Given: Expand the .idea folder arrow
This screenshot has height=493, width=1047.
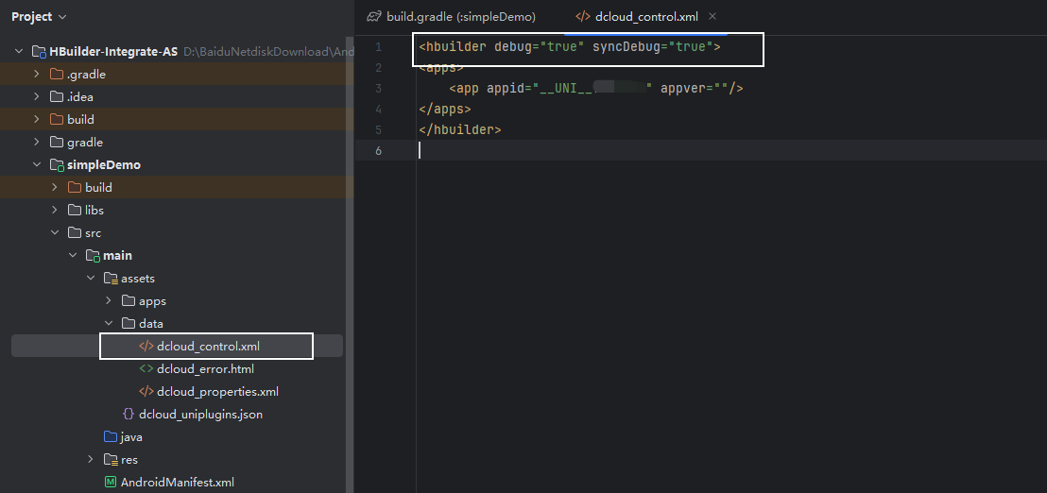Looking at the screenshot, I should 37,97.
